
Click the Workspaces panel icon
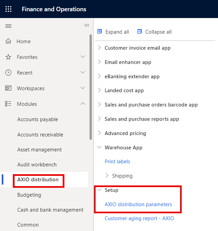[x=8, y=88]
